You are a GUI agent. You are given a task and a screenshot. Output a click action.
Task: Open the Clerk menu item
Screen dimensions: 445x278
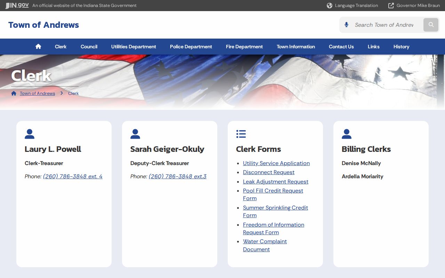click(60, 47)
